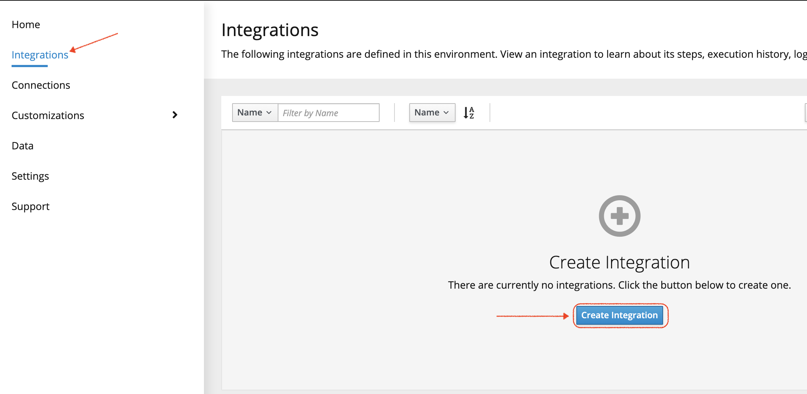Open the Support page
807x394 pixels.
(30, 206)
